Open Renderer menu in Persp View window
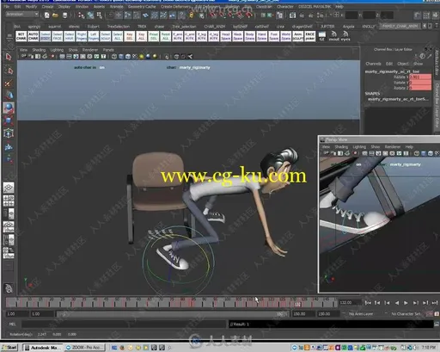 coord(393,147)
